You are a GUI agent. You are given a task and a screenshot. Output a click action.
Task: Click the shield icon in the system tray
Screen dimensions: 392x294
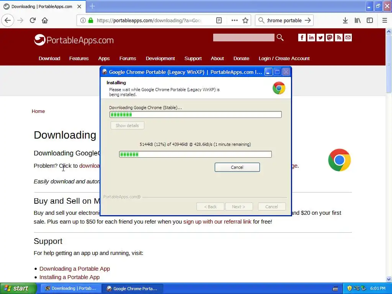pyautogui.click(x=350, y=288)
